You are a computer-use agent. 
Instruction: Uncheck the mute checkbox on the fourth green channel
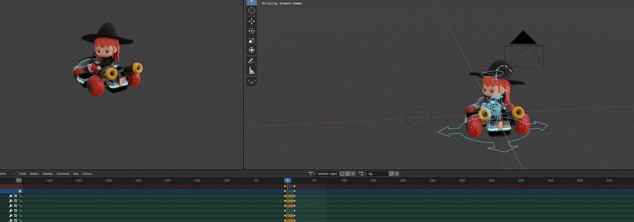point(16,210)
